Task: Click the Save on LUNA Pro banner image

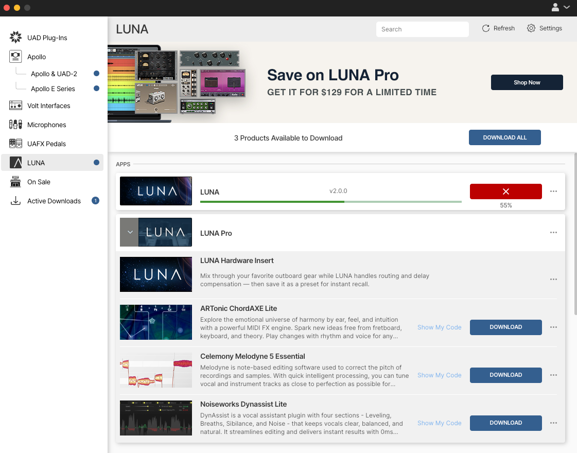Action: pyautogui.click(x=177, y=84)
